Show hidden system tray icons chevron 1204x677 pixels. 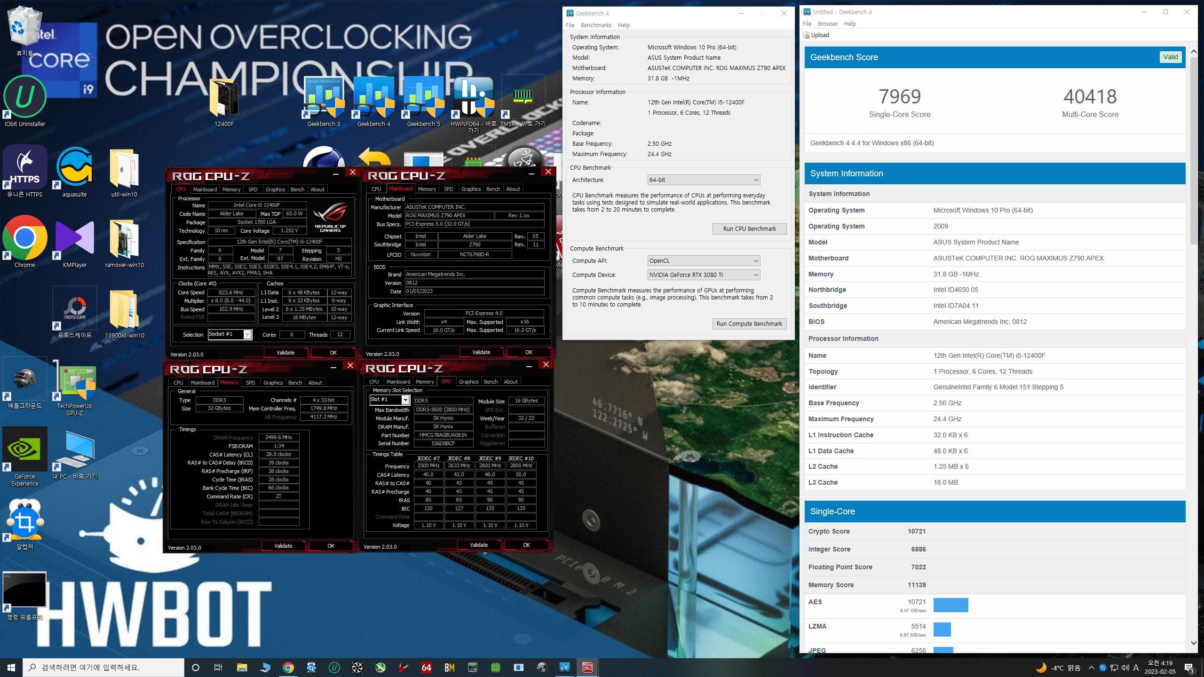click(x=1092, y=668)
